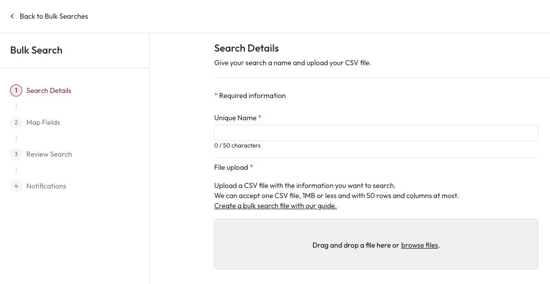Viewport: 550px width, 284px height.
Task: Click the 0 / 50 characters counter
Action: click(237, 146)
